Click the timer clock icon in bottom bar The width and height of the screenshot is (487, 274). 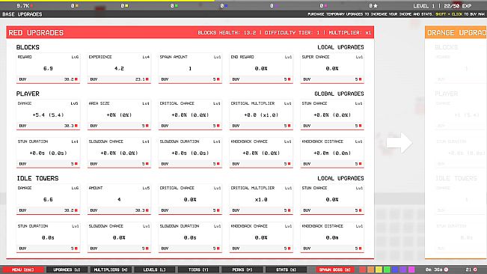tap(446, 270)
